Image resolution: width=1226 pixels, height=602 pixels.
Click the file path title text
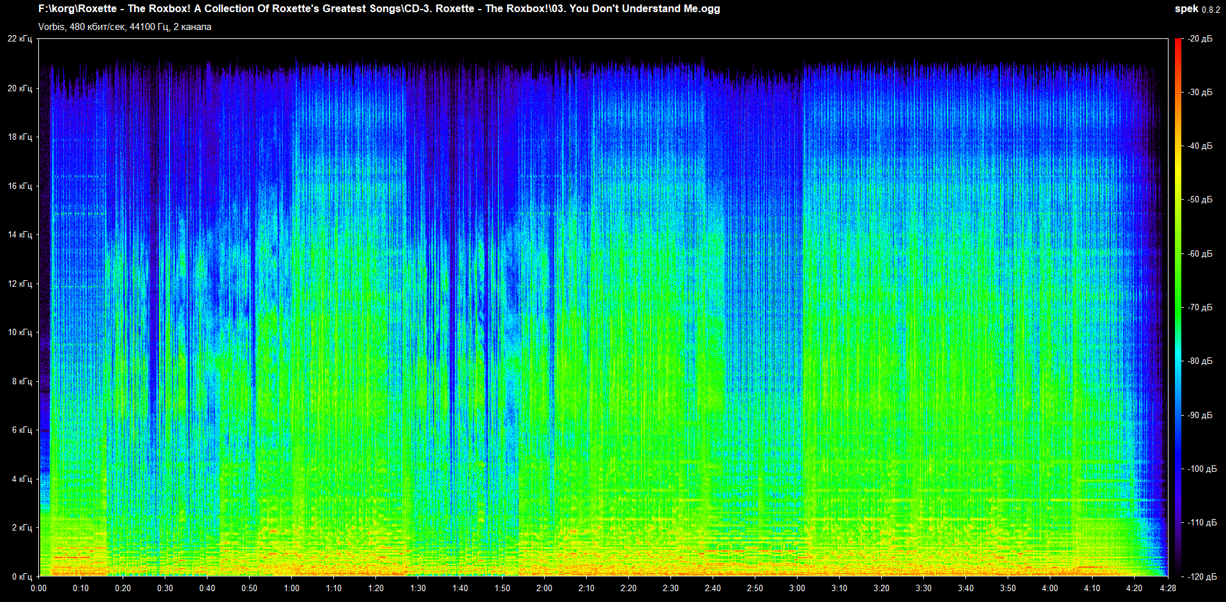point(379,9)
